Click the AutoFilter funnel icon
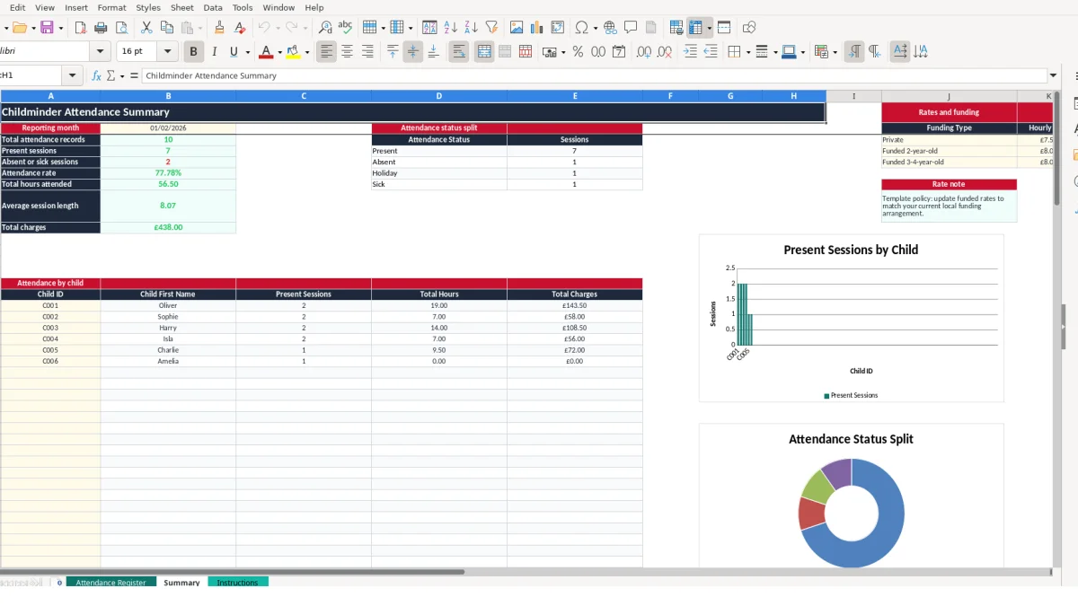The width and height of the screenshot is (1078, 606). [x=491, y=28]
